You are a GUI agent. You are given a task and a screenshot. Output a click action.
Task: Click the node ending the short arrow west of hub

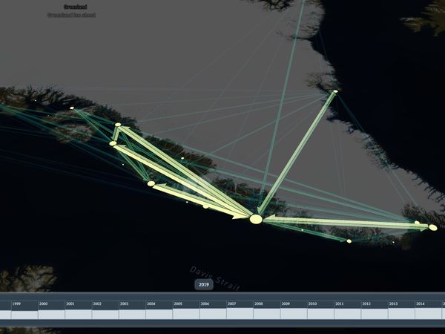pos(151,183)
